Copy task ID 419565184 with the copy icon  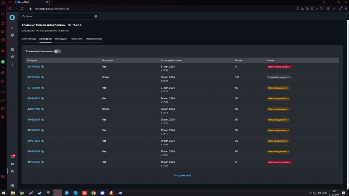tap(43, 120)
